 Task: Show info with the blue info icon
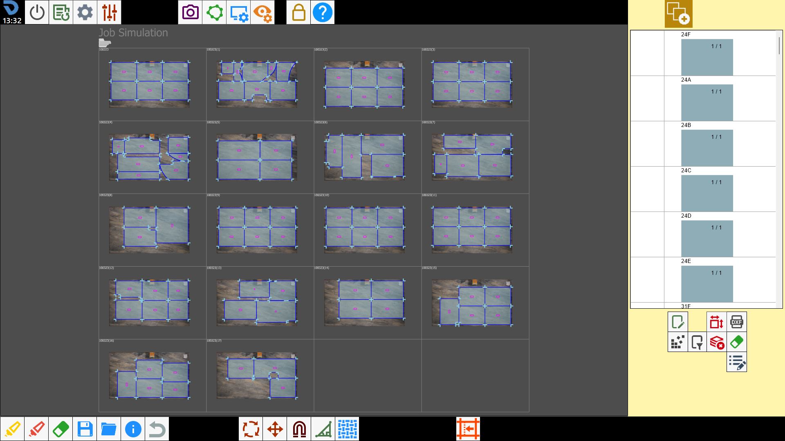(x=133, y=429)
